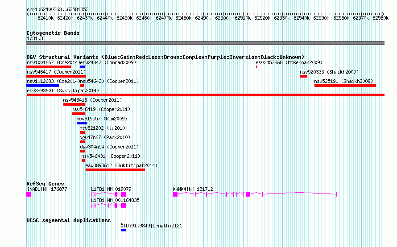397x247 pixels.
Task: Click the L1TD1|NM_001164835 gene label
Action: pyautogui.click(x=115, y=201)
